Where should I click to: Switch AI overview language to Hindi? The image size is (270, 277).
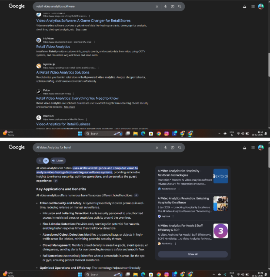tap(40, 161)
